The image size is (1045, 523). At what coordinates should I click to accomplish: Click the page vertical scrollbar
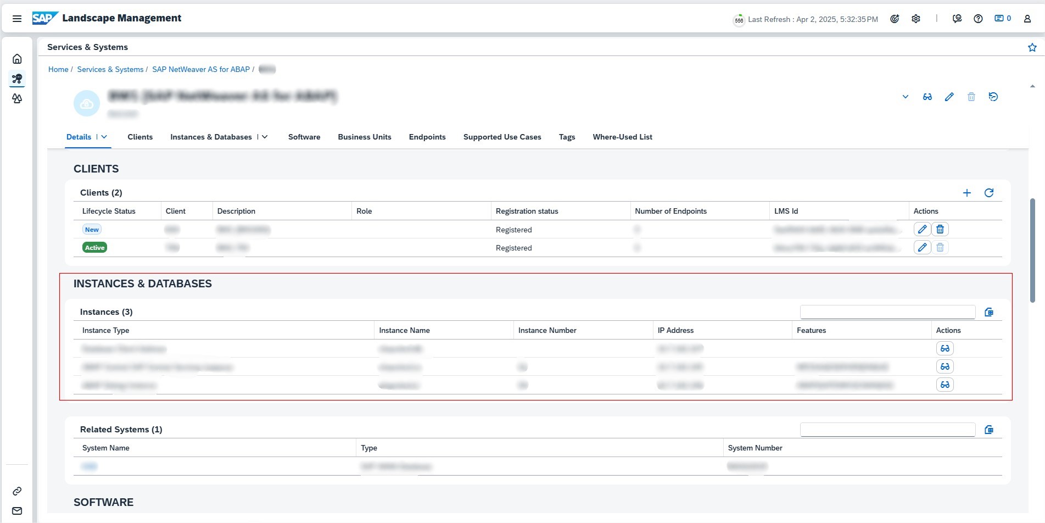(1032, 250)
